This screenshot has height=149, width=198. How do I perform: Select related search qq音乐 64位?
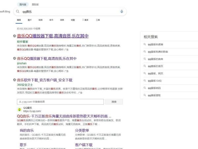pyautogui.click(x=155, y=81)
